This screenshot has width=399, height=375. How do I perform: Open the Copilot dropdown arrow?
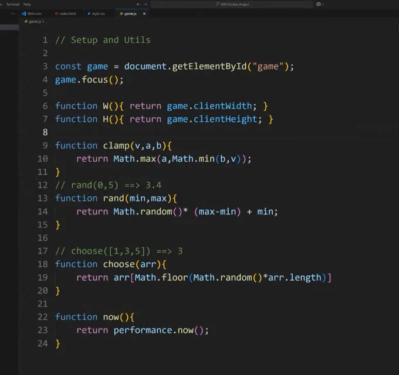(322, 4)
